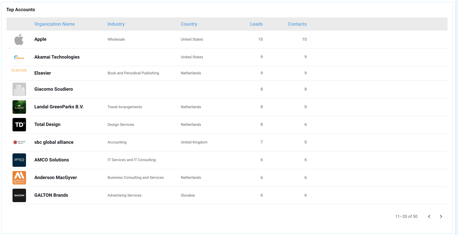
Task: Sort the table by Industry header
Action: pyautogui.click(x=116, y=24)
